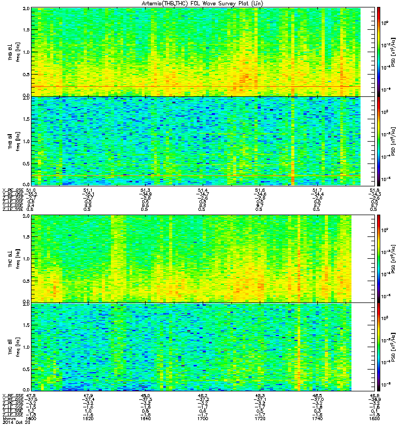Click the THB X position value 51.0
The width and height of the screenshot is (400, 426).
(31, 190)
